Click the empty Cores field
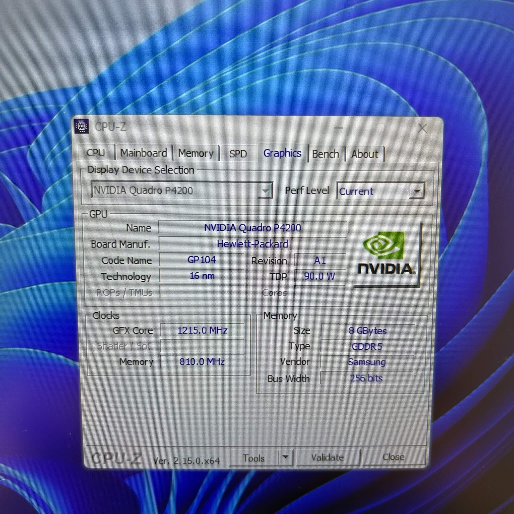Screen dimensions: 514x514 click(x=319, y=292)
